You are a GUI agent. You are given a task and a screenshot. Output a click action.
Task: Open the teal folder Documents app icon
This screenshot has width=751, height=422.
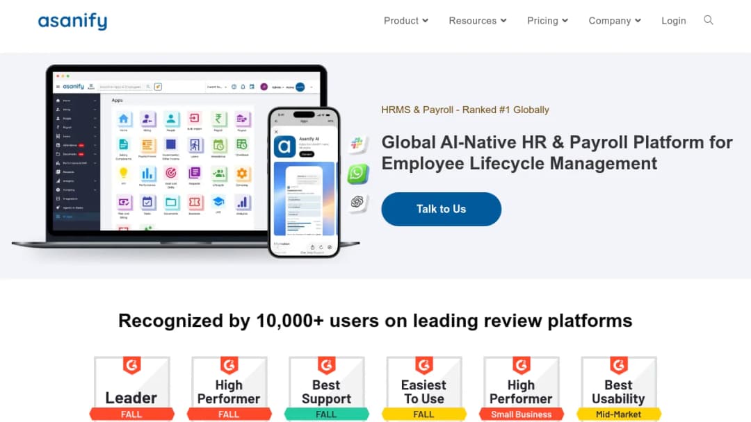tap(171, 202)
